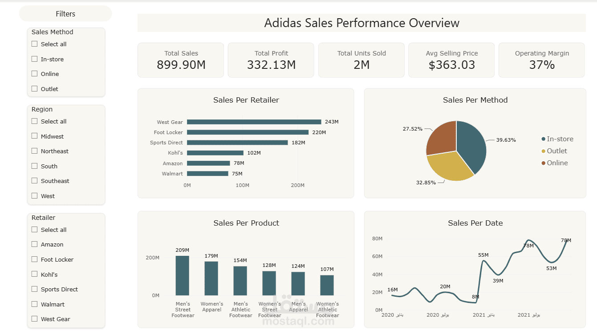
Task: Enable the Online sales method filter
Action: (34, 74)
